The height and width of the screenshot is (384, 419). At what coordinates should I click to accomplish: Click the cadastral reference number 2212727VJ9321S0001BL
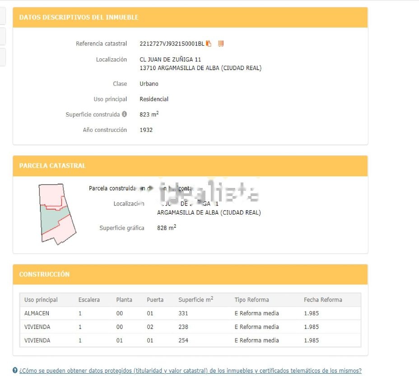172,44
